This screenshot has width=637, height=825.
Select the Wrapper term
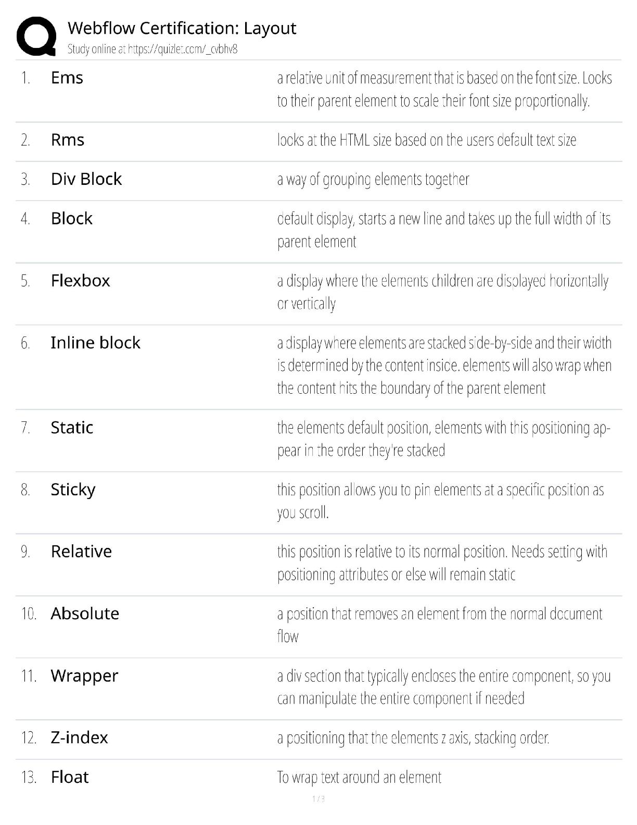click(84, 676)
